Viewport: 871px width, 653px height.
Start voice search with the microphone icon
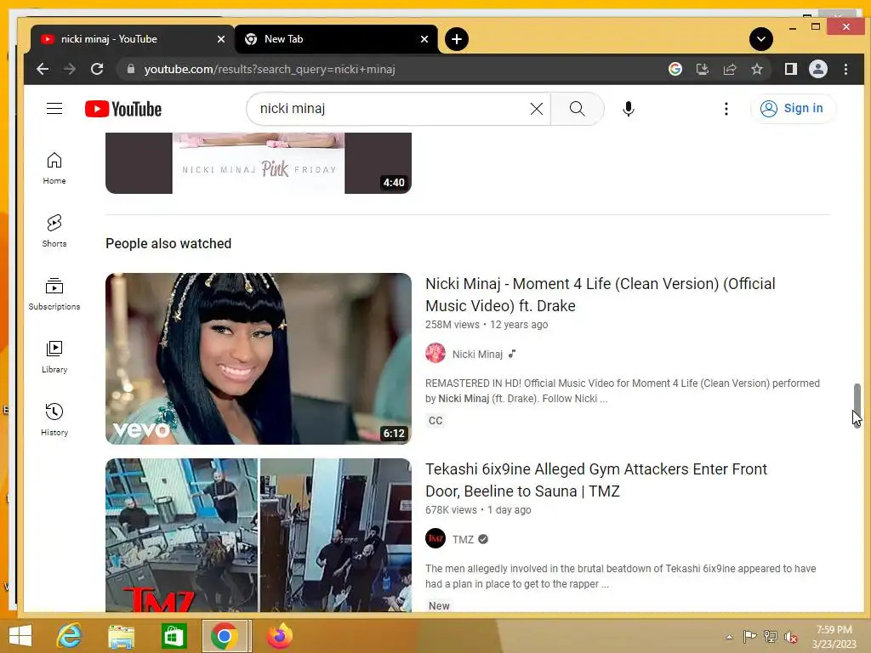pyautogui.click(x=629, y=109)
